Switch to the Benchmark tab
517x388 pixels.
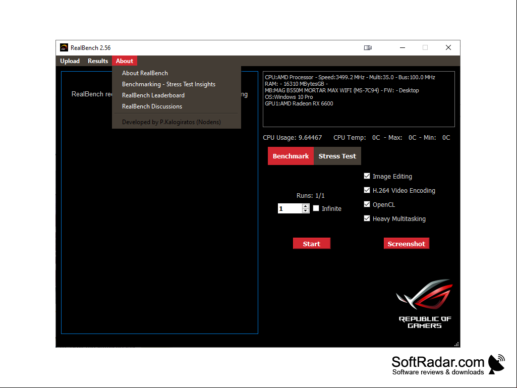coord(291,156)
